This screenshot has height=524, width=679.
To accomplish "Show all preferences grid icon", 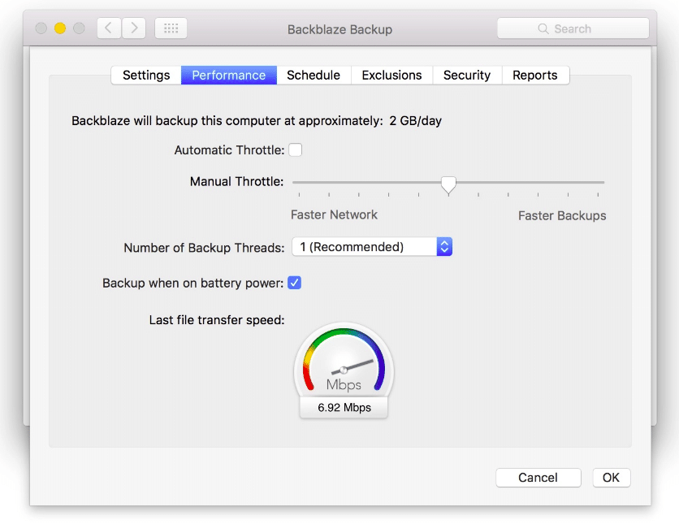I will coord(171,28).
